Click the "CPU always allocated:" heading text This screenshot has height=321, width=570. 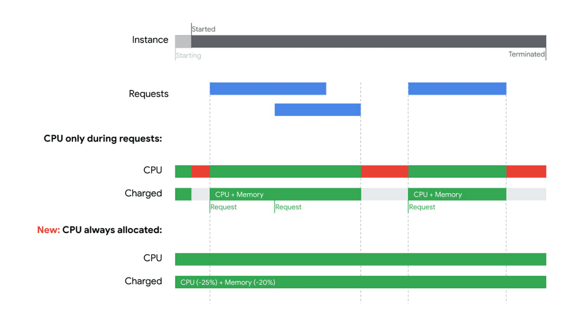[112, 230]
